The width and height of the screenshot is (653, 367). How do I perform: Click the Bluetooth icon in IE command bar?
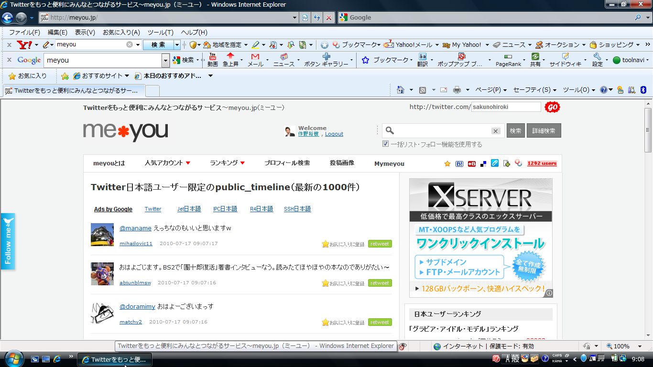(643, 90)
